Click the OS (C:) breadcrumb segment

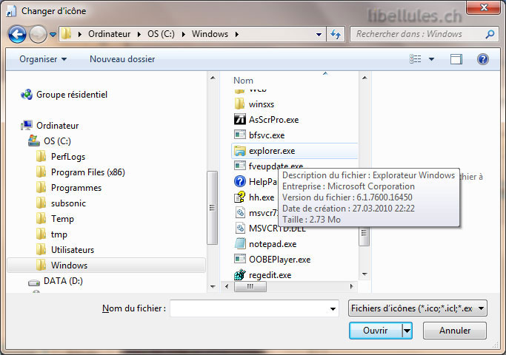[x=161, y=34]
